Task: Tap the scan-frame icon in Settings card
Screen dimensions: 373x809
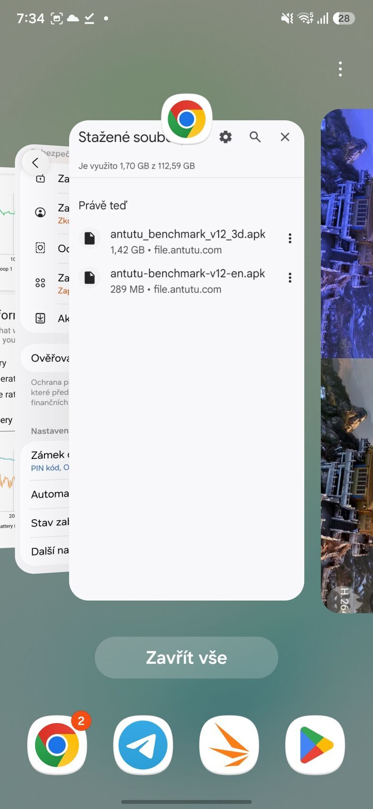Action: click(x=41, y=248)
